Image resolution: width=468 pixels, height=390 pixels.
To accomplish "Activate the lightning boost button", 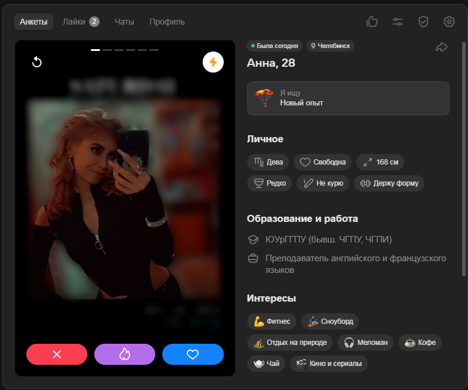I will (x=213, y=62).
